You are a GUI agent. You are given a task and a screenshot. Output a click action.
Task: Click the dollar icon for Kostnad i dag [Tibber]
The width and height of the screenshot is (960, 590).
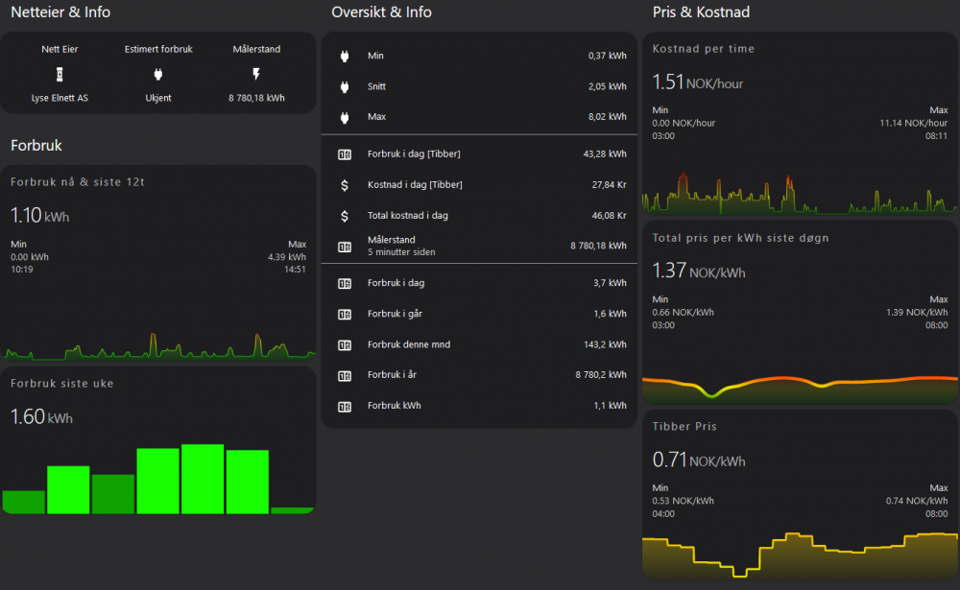pos(345,185)
